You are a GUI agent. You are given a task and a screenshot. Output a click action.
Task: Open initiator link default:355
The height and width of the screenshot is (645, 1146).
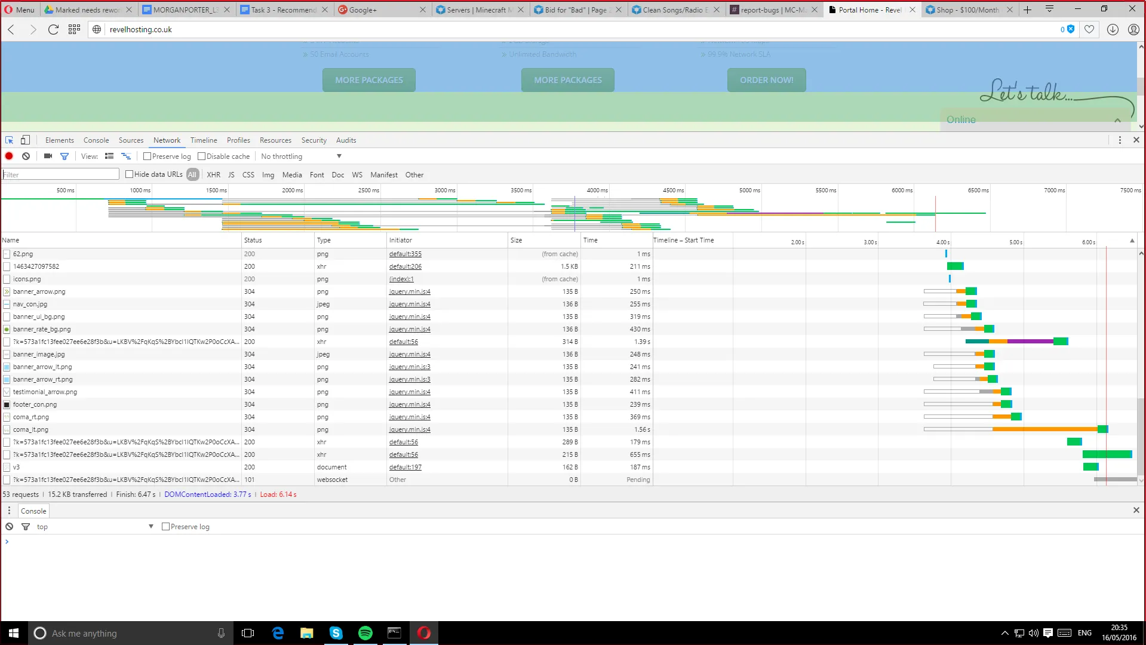pos(405,254)
